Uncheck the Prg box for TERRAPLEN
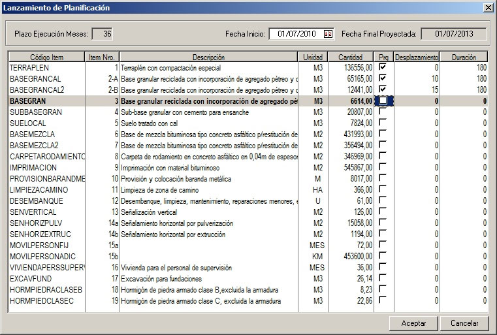Image resolution: width=497 pixels, height=335 pixels. [383, 67]
